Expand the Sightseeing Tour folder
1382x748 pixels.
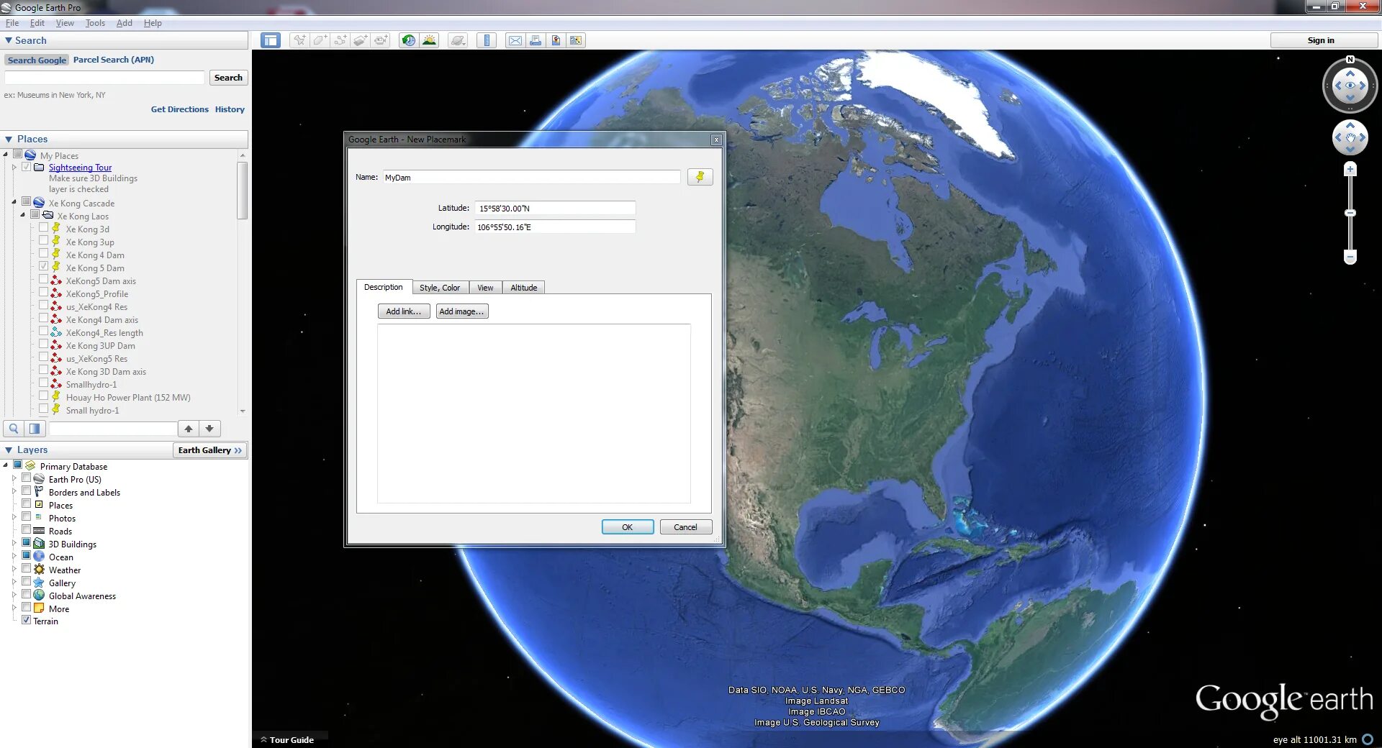[14, 168]
